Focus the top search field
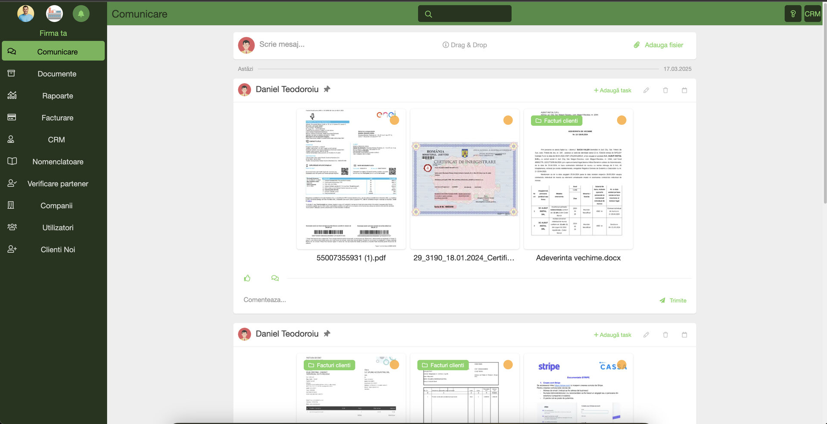The image size is (827, 424). [x=465, y=14]
